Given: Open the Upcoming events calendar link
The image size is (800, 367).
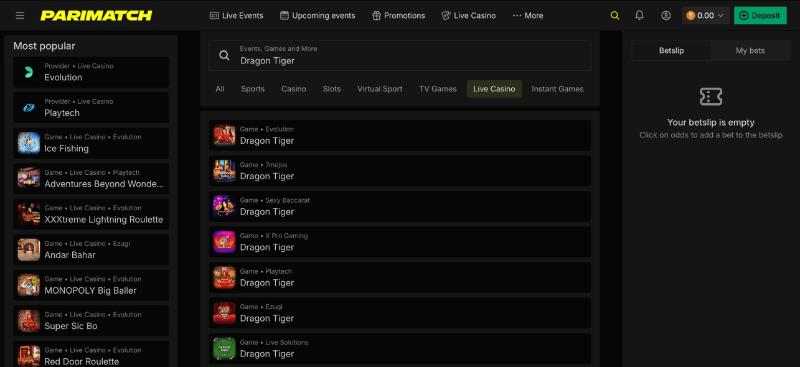Looking at the screenshot, I should [x=318, y=16].
